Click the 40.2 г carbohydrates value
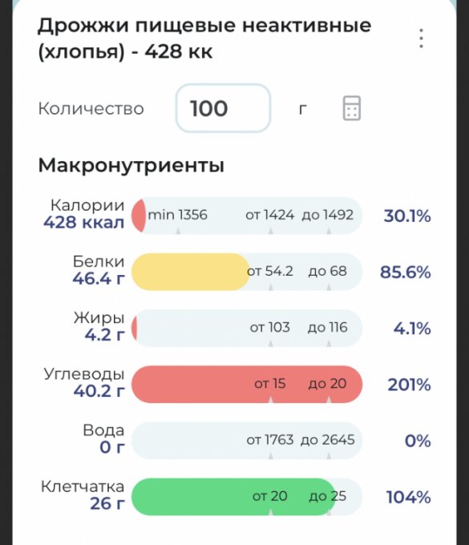This screenshot has width=469, height=545. (99, 391)
